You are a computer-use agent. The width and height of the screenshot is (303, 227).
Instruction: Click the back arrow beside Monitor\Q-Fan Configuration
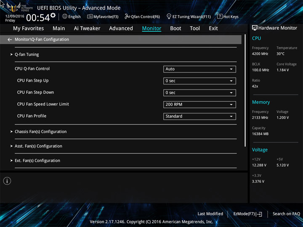point(10,40)
